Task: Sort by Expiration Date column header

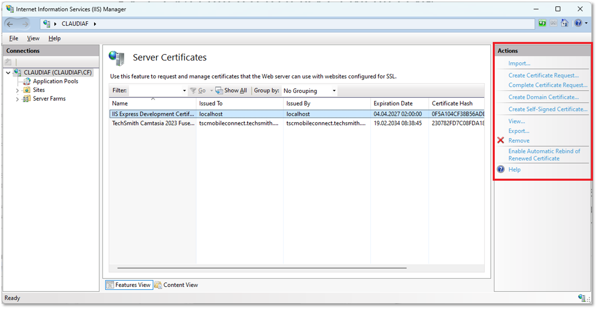Action: (x=393, y=104)
